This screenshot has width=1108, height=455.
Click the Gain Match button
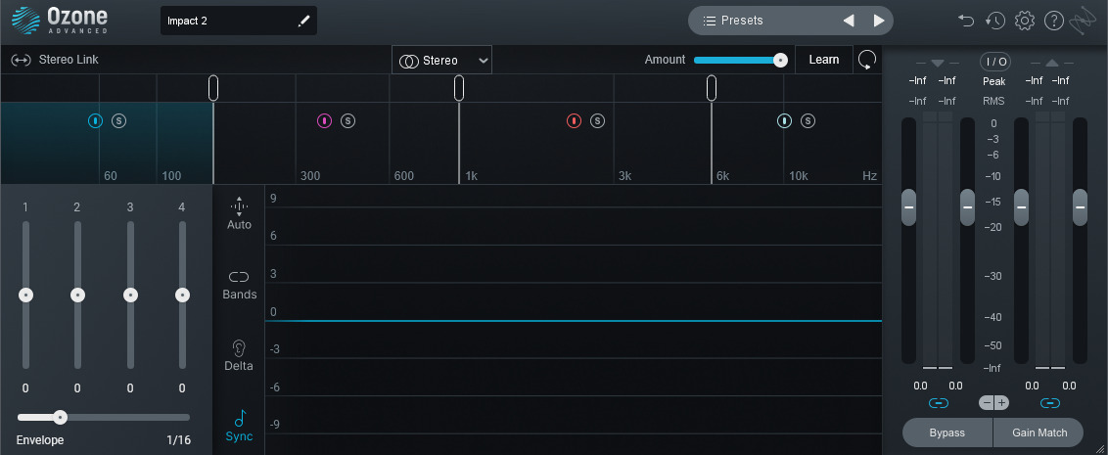[x=1039, y=433]
